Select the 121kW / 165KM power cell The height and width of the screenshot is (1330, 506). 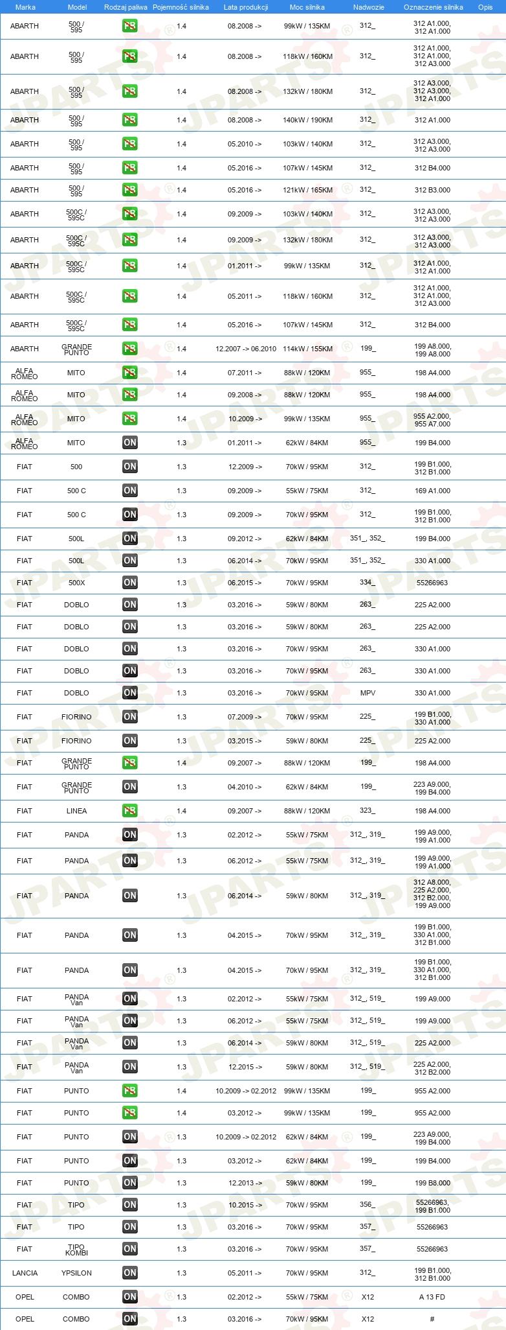[307, 190]
